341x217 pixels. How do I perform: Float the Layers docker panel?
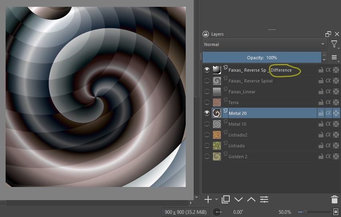tap(328, 34)
